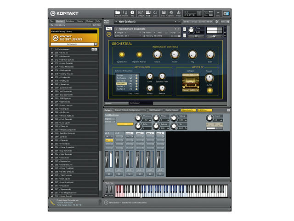
Task: Toggle the Show Inserts button
Action: click(188, 110)
